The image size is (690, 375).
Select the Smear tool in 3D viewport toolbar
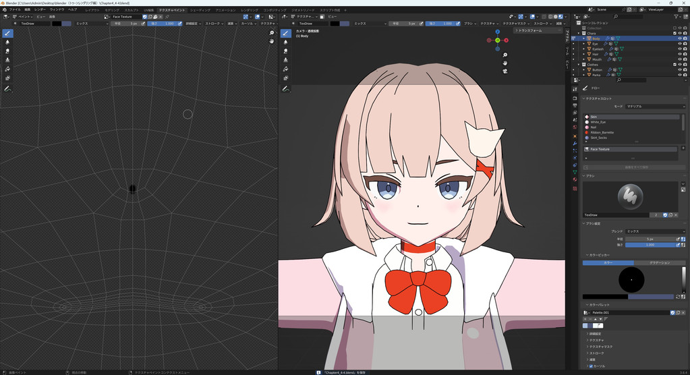point(286,51)
